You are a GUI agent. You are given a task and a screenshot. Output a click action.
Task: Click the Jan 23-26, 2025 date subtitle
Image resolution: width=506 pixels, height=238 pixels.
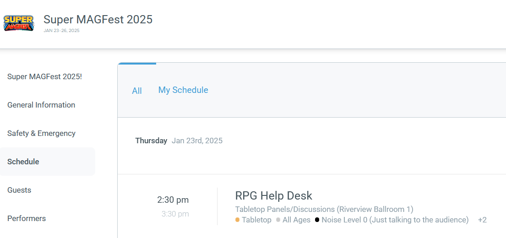[61, 31]
